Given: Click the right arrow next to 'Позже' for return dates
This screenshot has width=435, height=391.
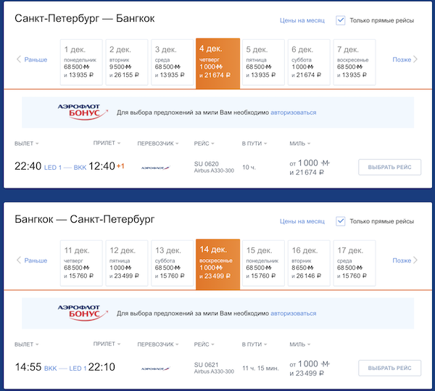Looking at the screenshot, I should (x=415, y=260).
